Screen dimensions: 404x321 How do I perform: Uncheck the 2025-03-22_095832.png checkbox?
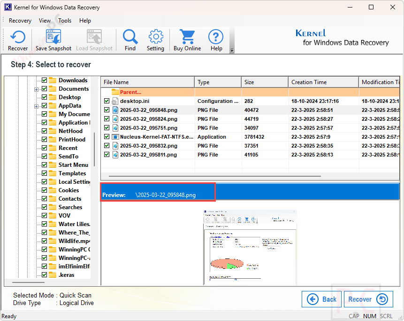(x=107, y=146)
